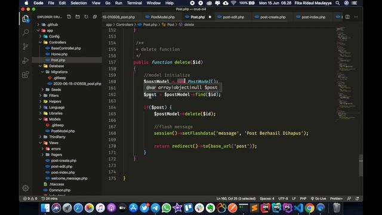Open the Terminal menu

point(134,3)
